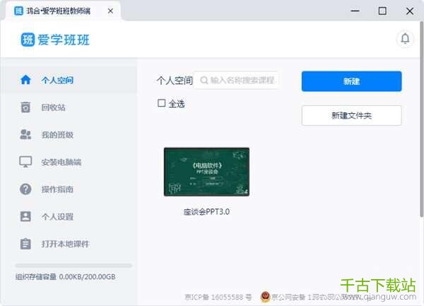The height and width of the screenshot is (306, 424).
Task: Open 个人空间 in the sidebar
Action: click(69, 80)
